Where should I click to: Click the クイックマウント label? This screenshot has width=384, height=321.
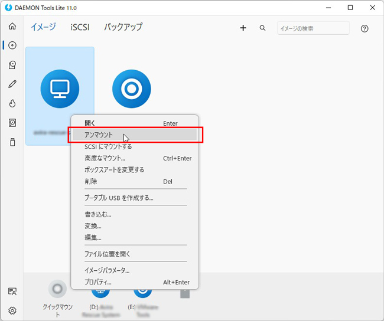point(57,310)
